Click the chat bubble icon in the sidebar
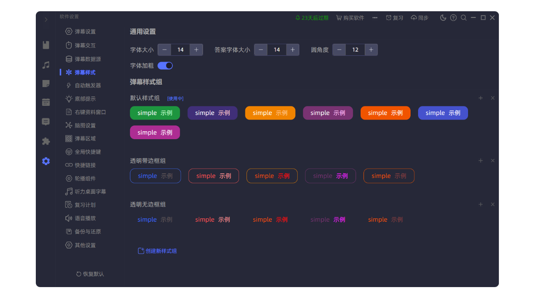533x300 pixels. click(46, 122)
